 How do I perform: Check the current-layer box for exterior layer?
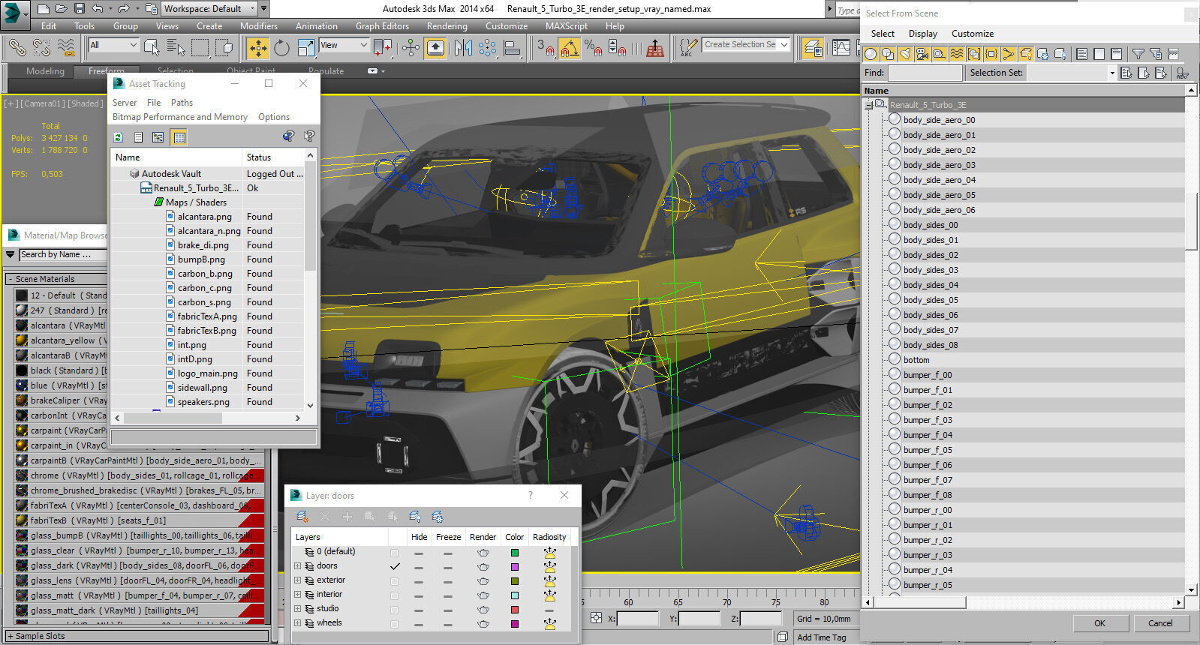coord(395,580)
